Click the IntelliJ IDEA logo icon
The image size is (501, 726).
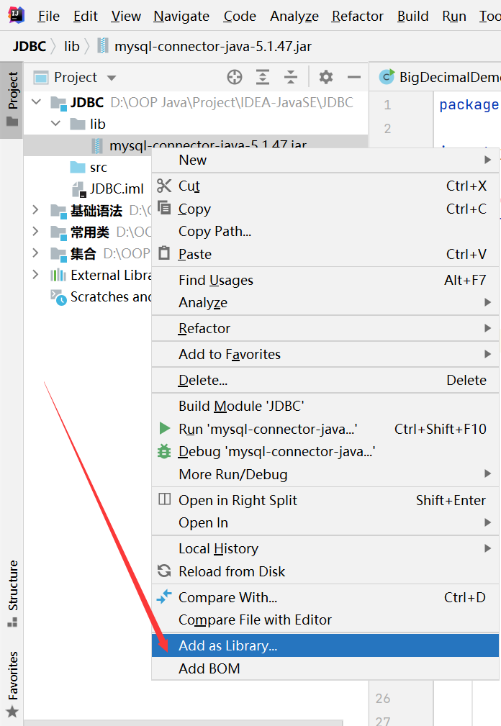[17, 15]
